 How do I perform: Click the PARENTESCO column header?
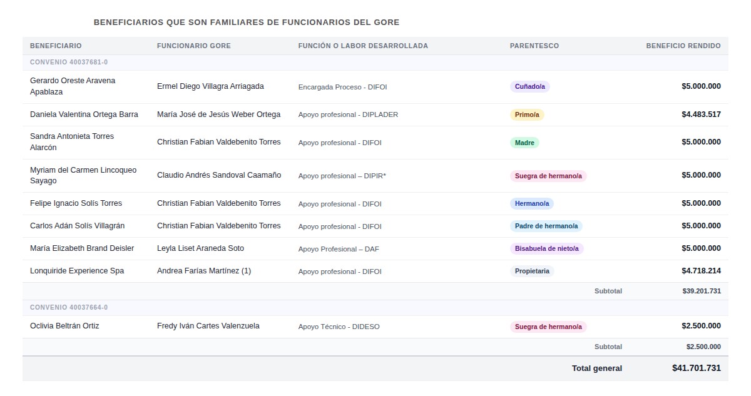pos(534,46)
